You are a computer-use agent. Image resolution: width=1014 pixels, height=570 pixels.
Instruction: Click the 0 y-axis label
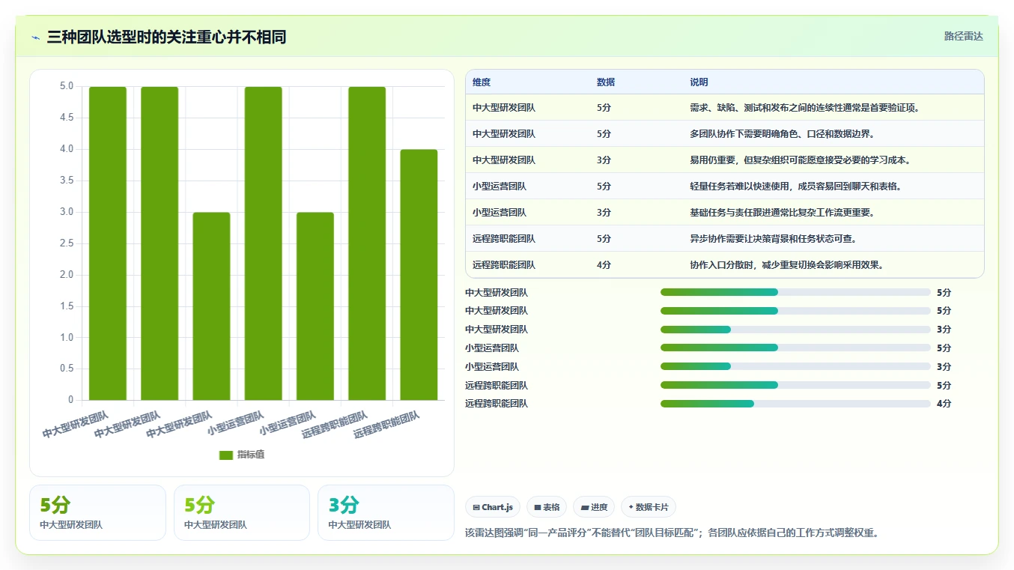tap(71, 400)
